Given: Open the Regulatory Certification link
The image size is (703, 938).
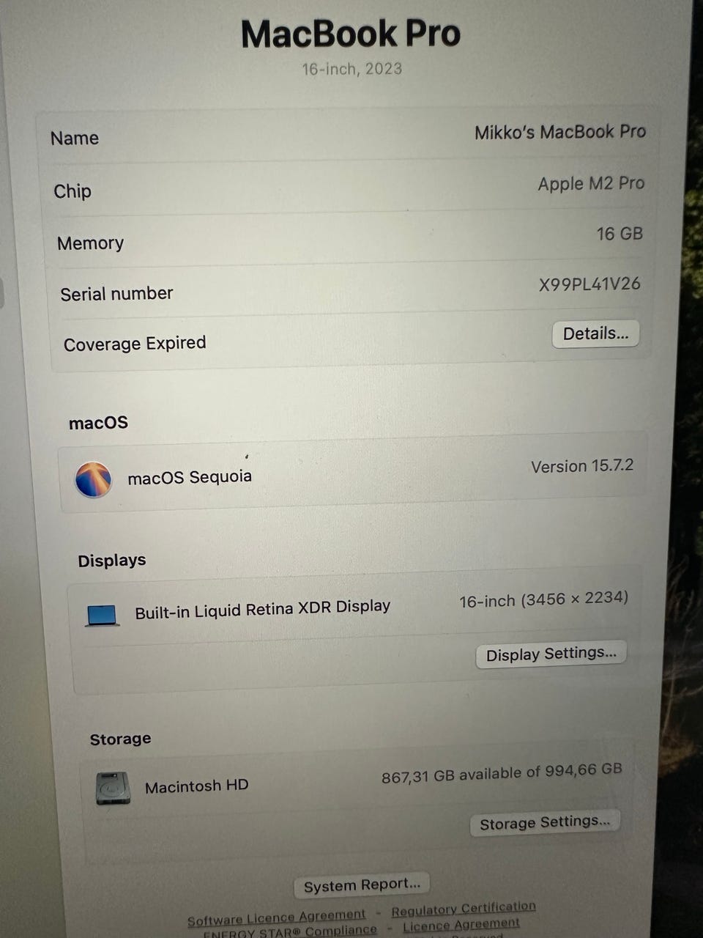Looking at the screenshot, I should click(464, 909).
